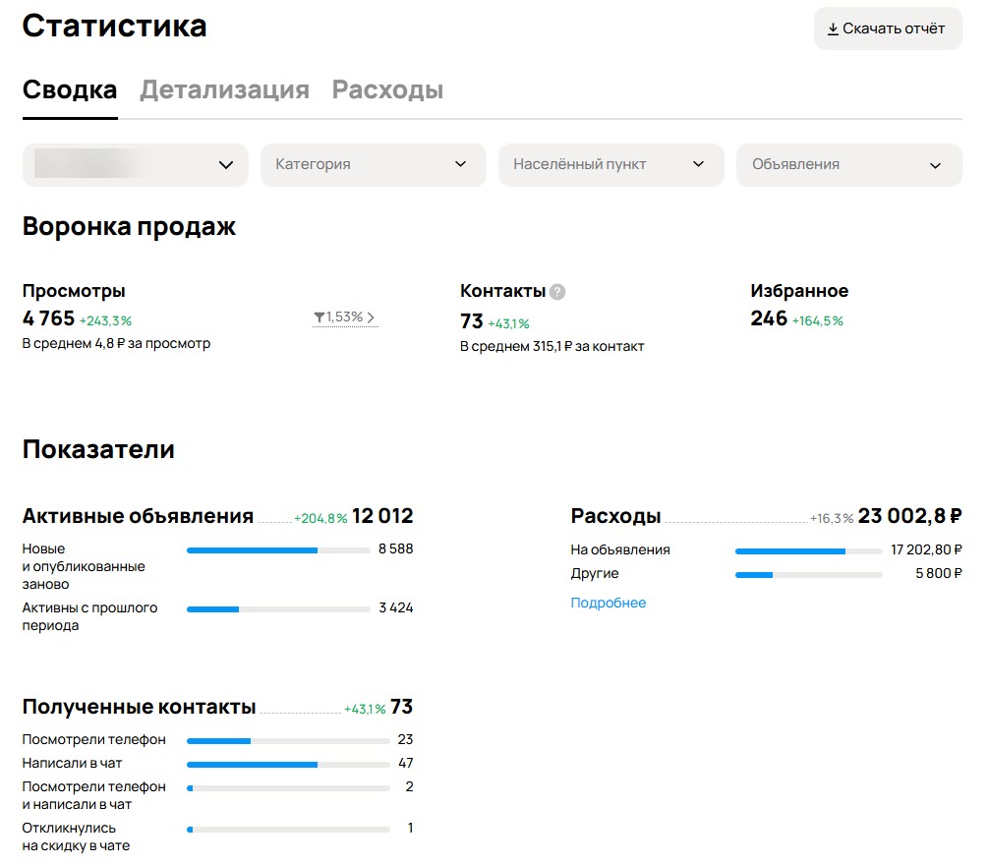Open the Объявления dropdown filter

pyautogui.click(x=848, y=164)
